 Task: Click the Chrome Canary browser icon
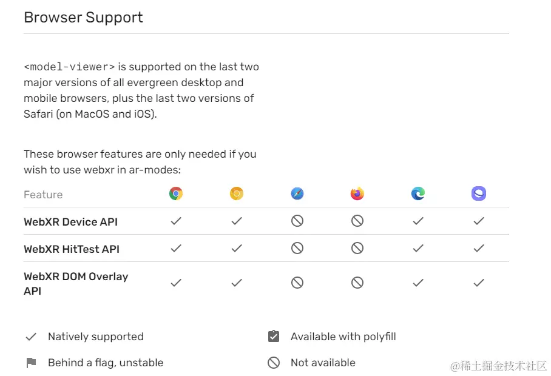(237, 193)
